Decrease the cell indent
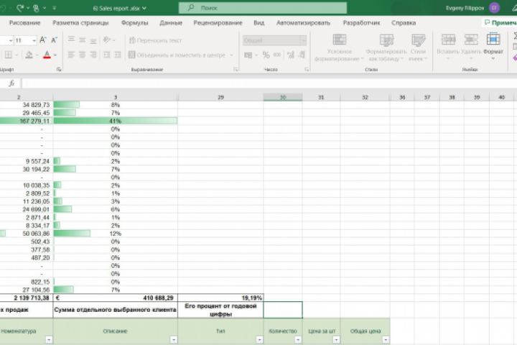 [106, 55]
